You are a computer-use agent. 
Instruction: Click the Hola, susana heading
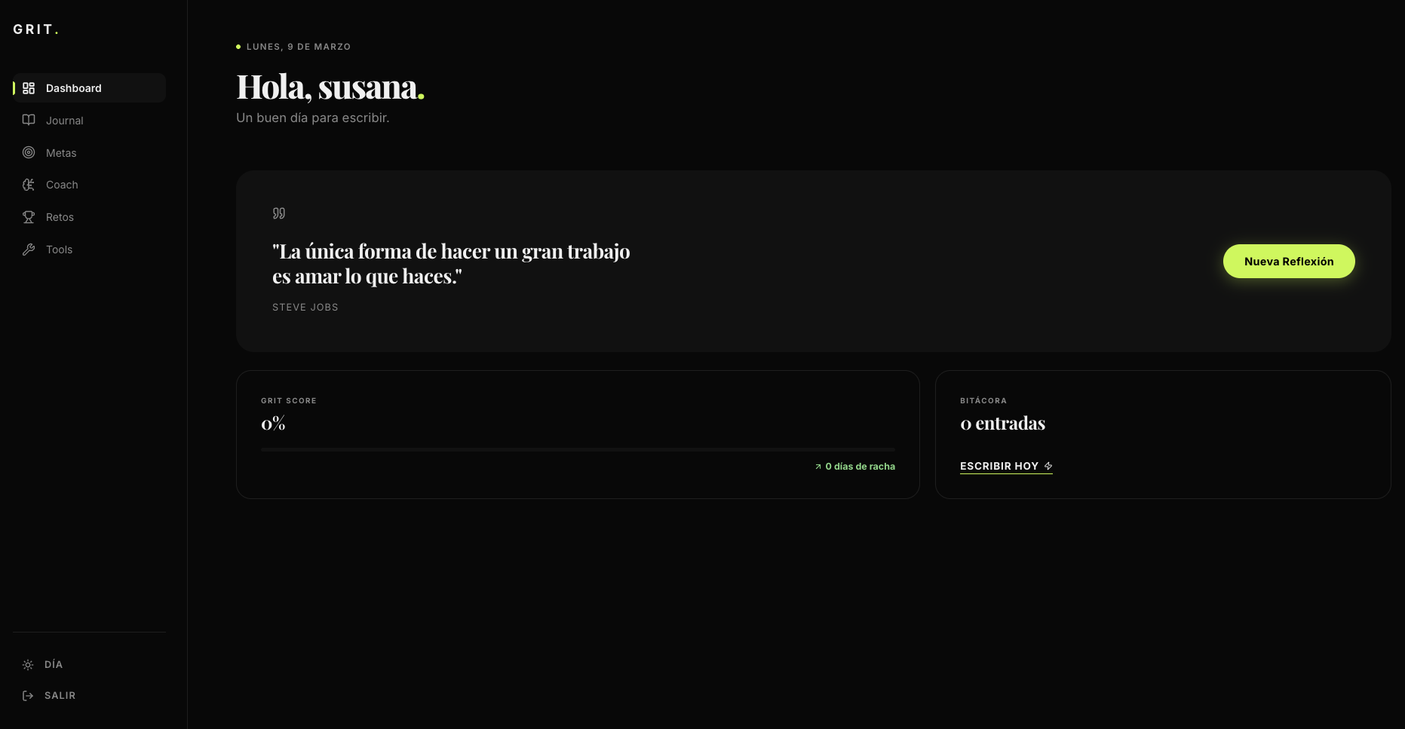click(330, 87)
